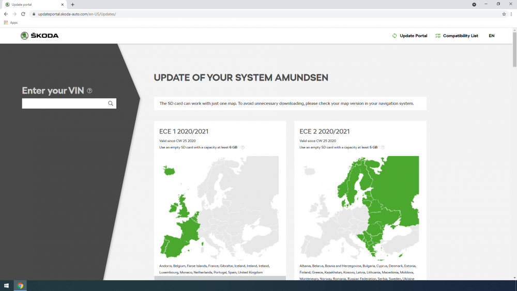Click the ECE 2 SD card help icon
517x291 pixels.
[383, 147]
